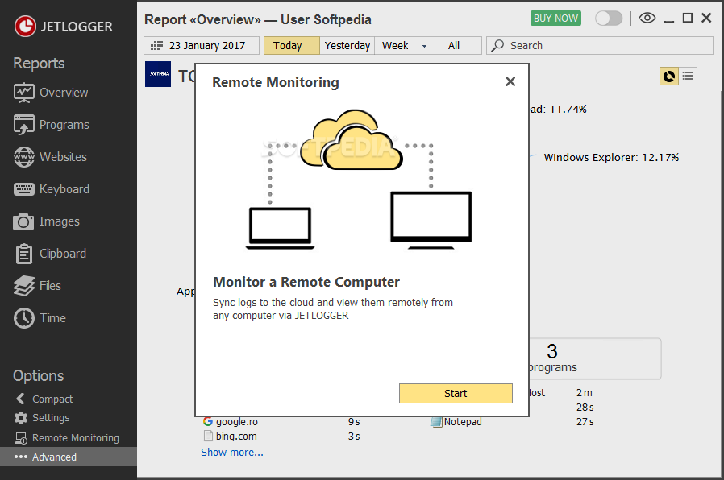Open the Clipboard menu label
This screenshot has width=724, height=480.
(63, 254)
